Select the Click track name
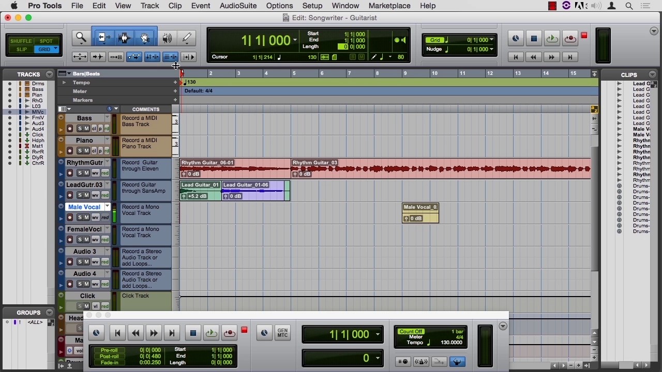 click(x=87, y=296)
